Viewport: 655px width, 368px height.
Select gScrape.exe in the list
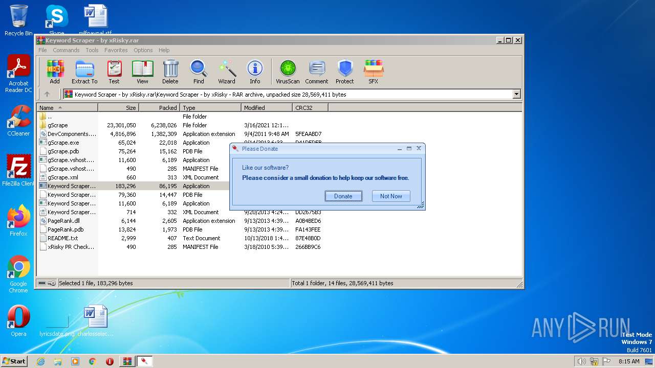(63, 143)
